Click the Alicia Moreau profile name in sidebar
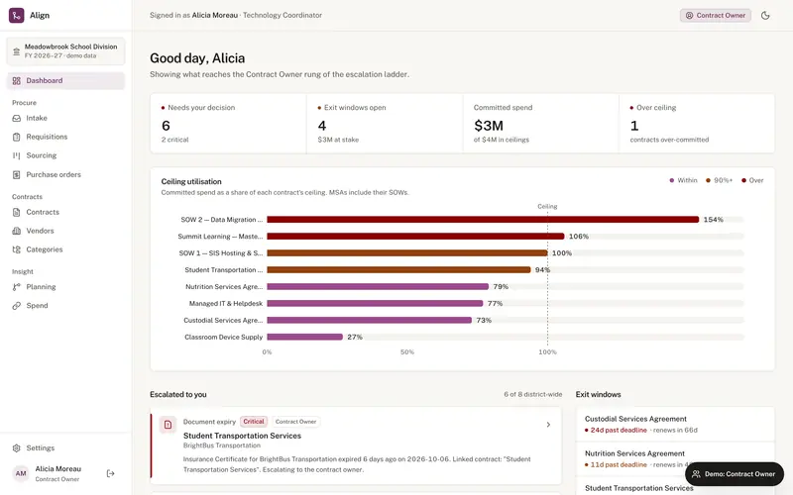 point(58,469)
